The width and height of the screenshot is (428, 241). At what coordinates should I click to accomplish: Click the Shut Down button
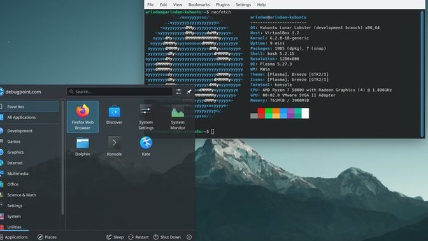click(167, 237)
